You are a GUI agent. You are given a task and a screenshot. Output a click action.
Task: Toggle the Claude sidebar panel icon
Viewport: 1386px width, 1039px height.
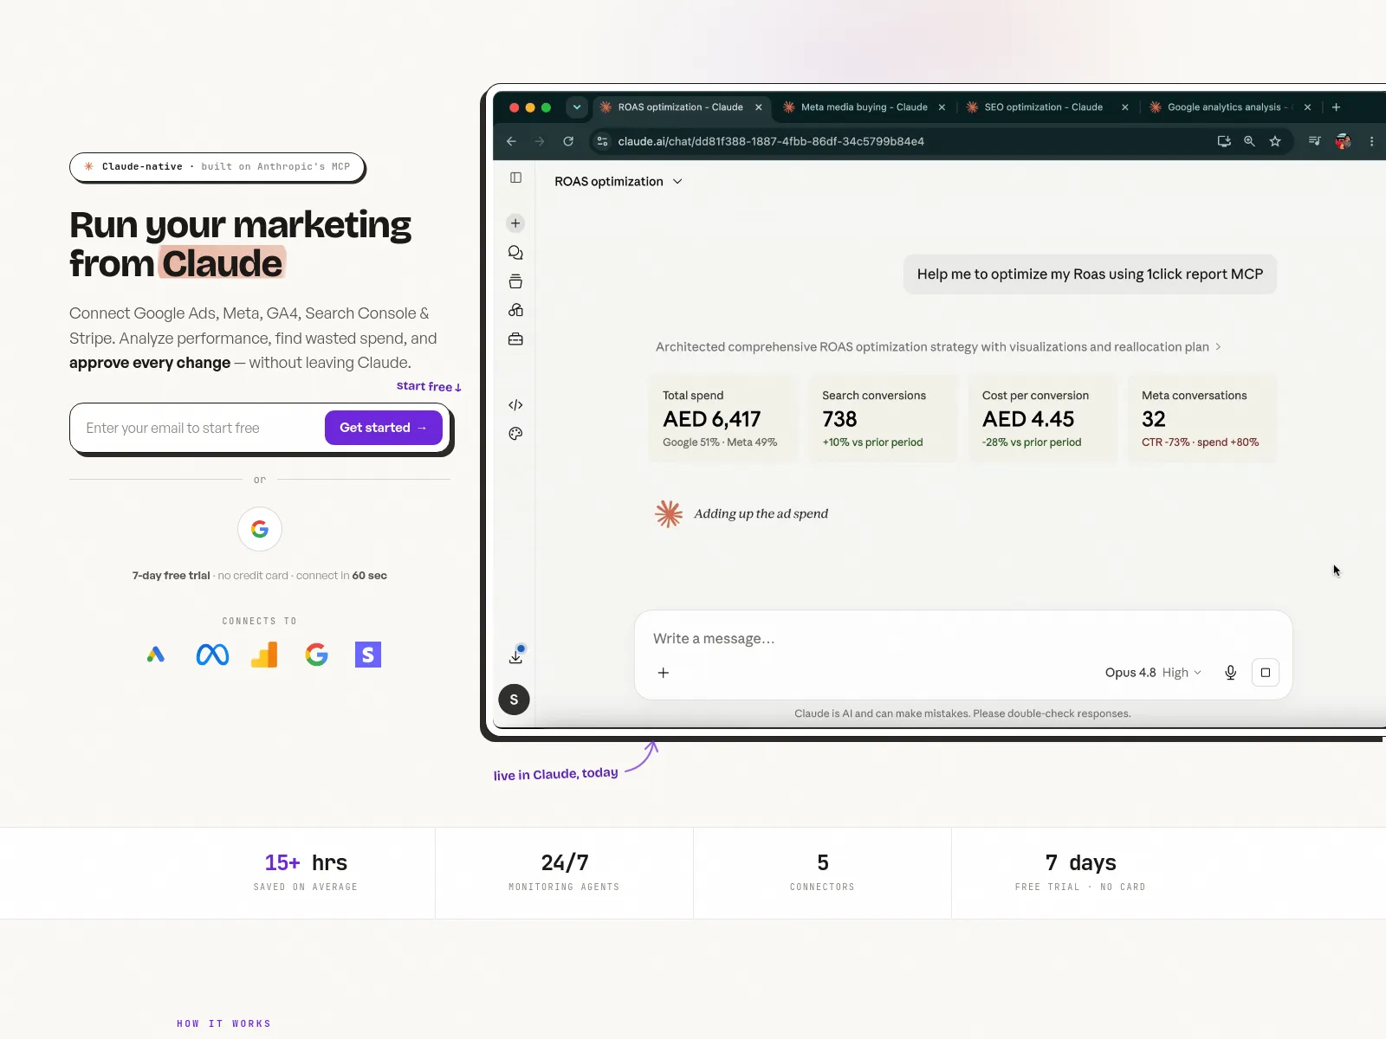tap(515, 177)
